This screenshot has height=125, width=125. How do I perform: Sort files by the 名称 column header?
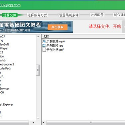[x=46, y=37]
